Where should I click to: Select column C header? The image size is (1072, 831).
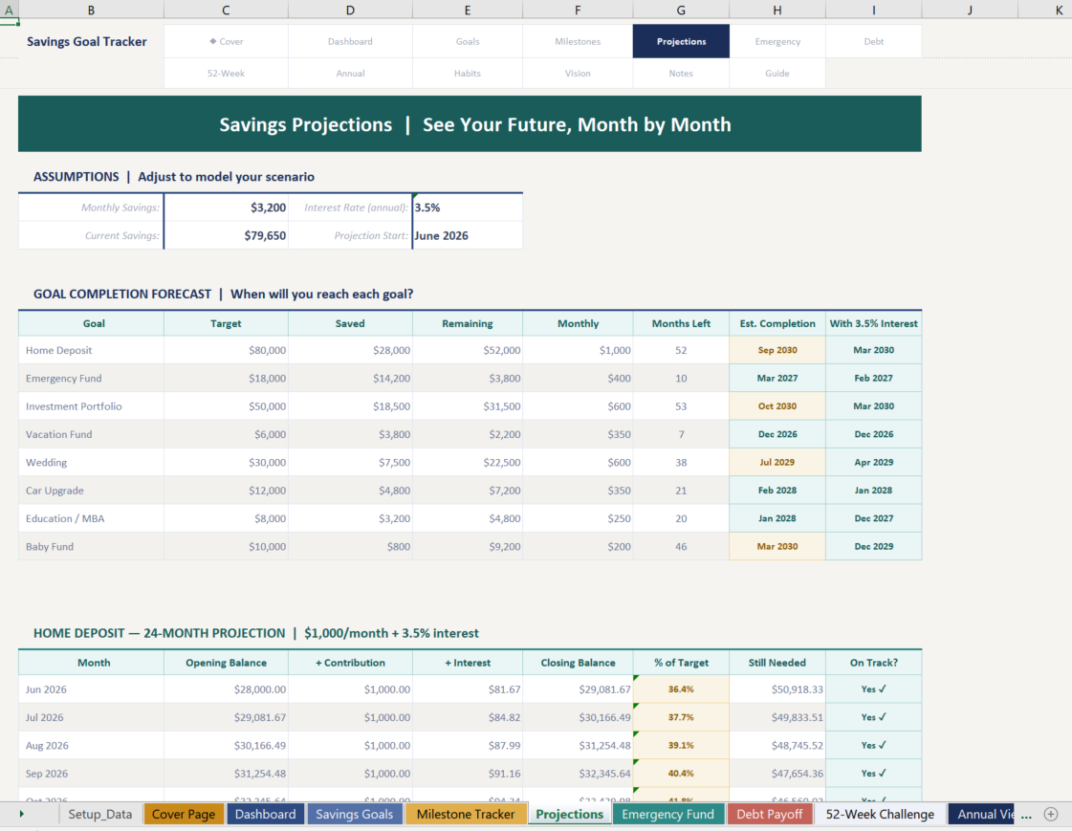pyautogui.click(x=226, y=10)
